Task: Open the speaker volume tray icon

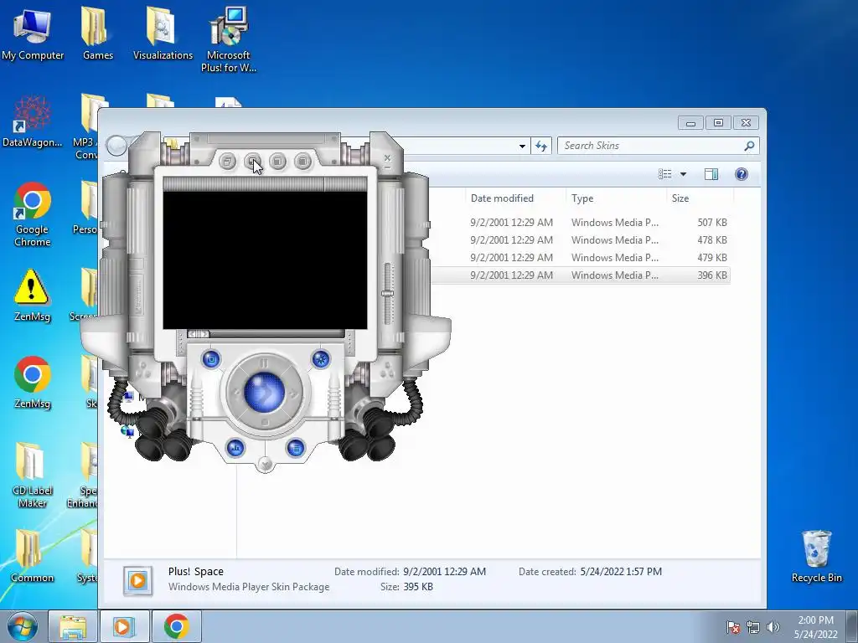Action: pyautogui.click(x=773, y=627)
